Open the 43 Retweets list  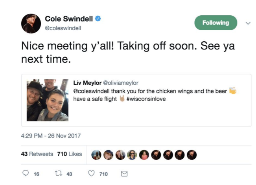pyautogui.click(x=37, y=154)
